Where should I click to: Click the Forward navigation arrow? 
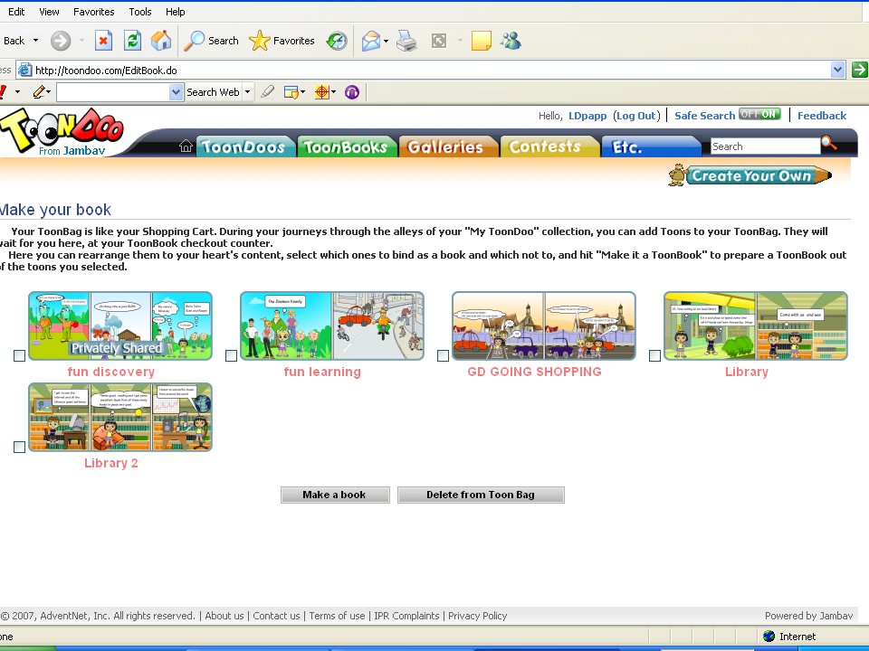61,41
